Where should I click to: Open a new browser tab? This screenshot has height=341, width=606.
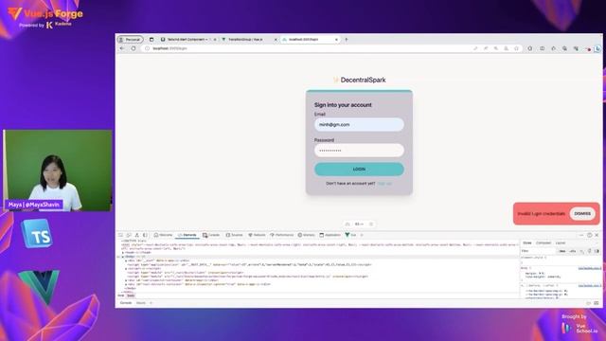[347, 40]
